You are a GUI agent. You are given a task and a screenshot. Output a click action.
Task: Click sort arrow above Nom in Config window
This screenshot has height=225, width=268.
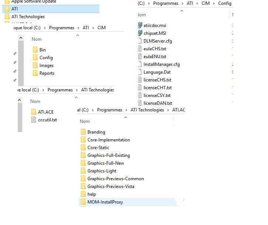(182, 11)
